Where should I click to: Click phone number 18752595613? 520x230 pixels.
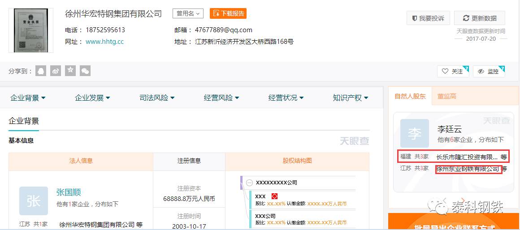(105, 30)
